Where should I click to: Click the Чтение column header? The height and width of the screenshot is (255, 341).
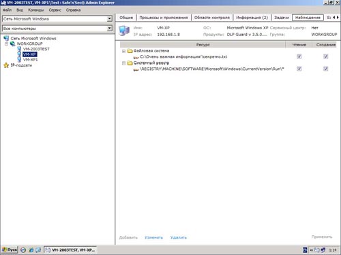299,45
